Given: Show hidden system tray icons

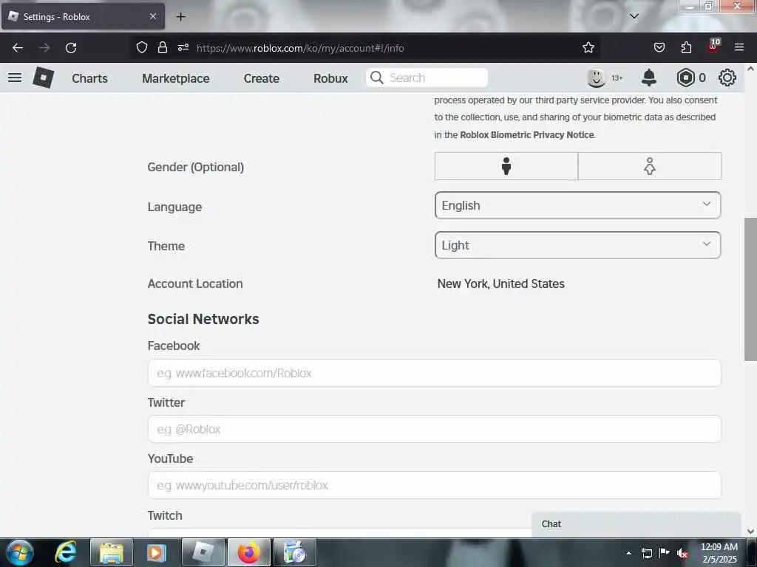Looking at the screenshot, I should [x=628, y=553].
